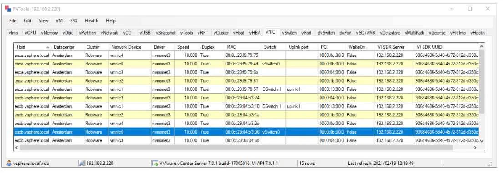Image resolution: width=504 pixels, height=179 pixels.
Task: Sort by the MAC column header
Action: (x=243, y=47)
